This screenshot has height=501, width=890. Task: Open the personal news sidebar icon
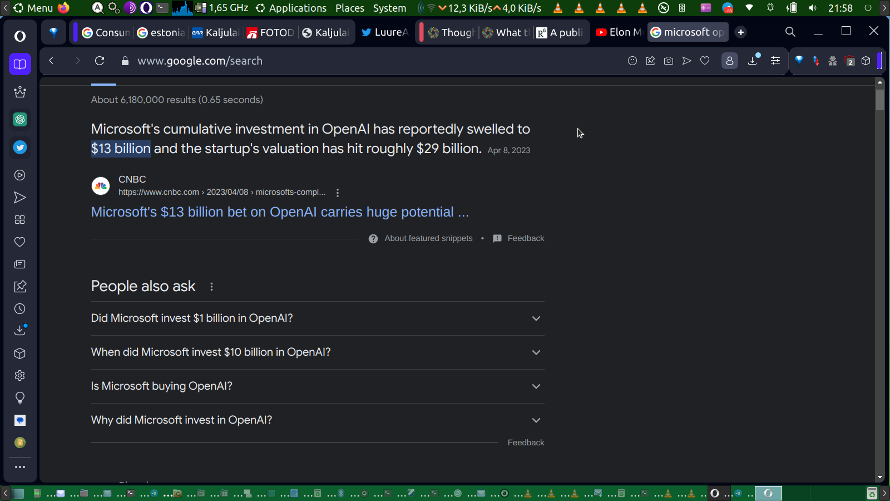tap(20, 264)
